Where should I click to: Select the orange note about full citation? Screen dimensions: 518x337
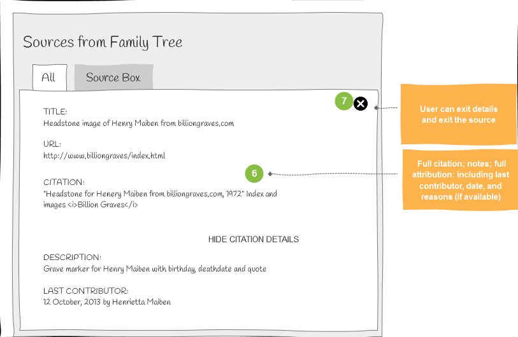(460, 180)
